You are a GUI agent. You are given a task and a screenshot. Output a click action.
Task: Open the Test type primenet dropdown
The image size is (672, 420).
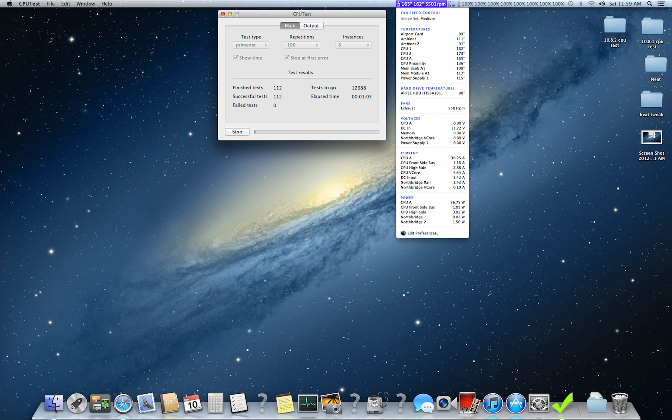(x=251, y=45)
